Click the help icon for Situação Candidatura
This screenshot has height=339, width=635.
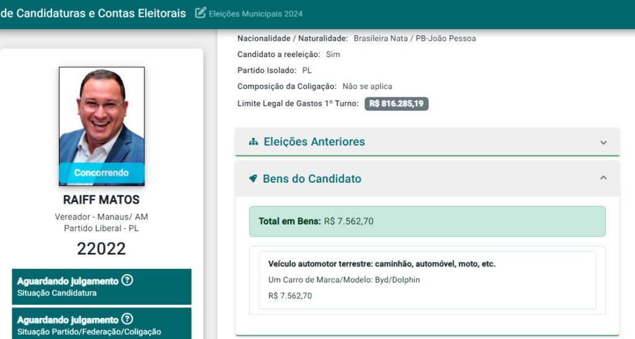[x=127, y=280]
